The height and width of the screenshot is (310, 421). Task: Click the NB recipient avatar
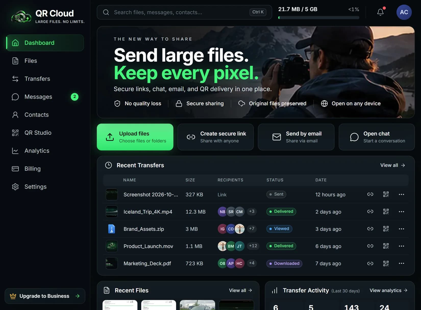pyautogui.click(x=222, y=212)
